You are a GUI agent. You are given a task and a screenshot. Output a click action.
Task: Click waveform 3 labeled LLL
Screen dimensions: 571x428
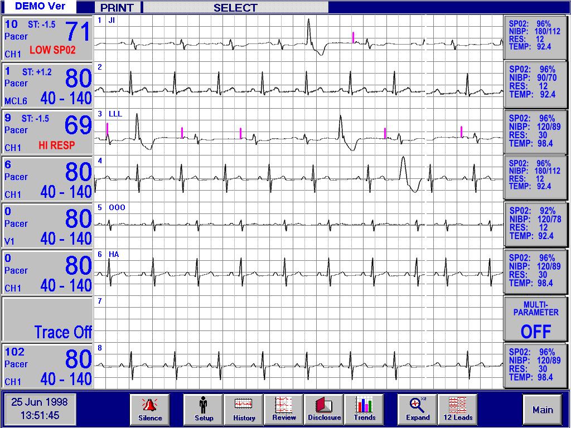point(299,132)
